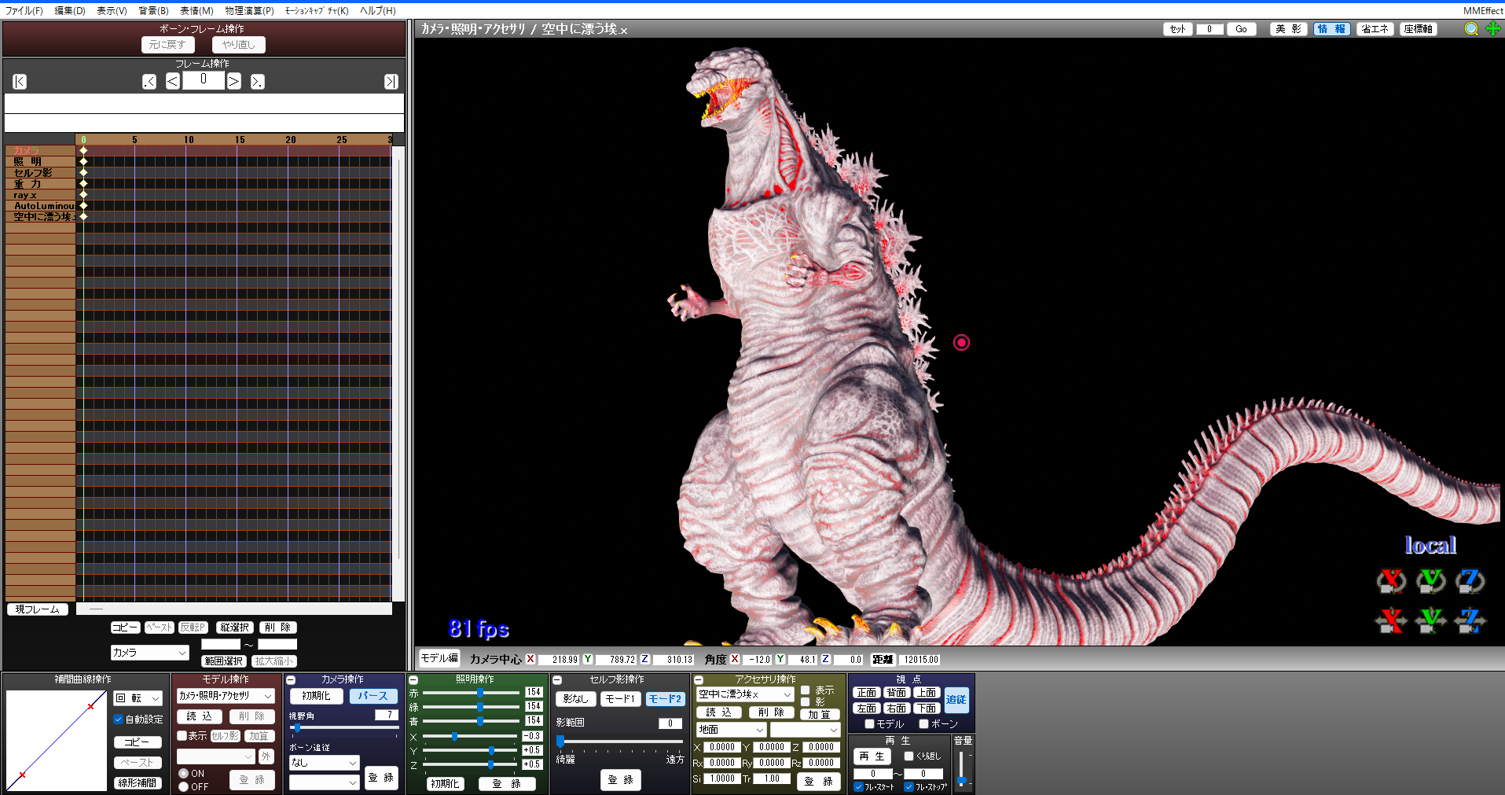This screenshot has height=795, width=1505.
Task: Enable the くり返し repeat checkbox
Action: click(909, 756)
